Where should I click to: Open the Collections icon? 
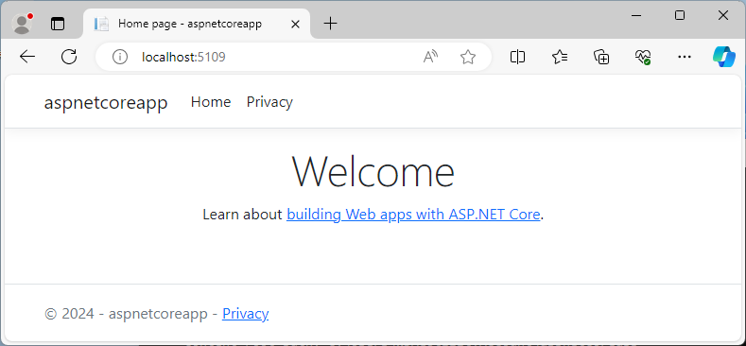pyautogui.click(x=601, y=57)
